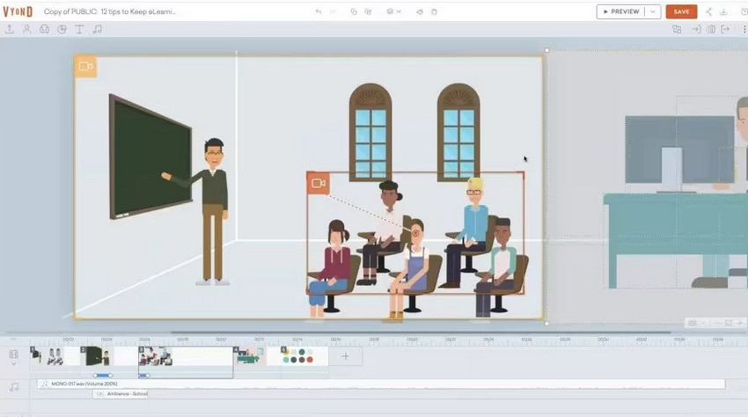Select the color palette scene 5 thumbnail
Screen dimensions: 748x417
coord(299,356)
